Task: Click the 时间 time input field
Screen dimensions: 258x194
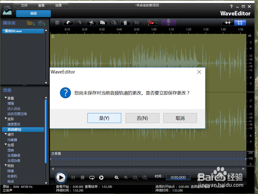Action: coord(178,177)
